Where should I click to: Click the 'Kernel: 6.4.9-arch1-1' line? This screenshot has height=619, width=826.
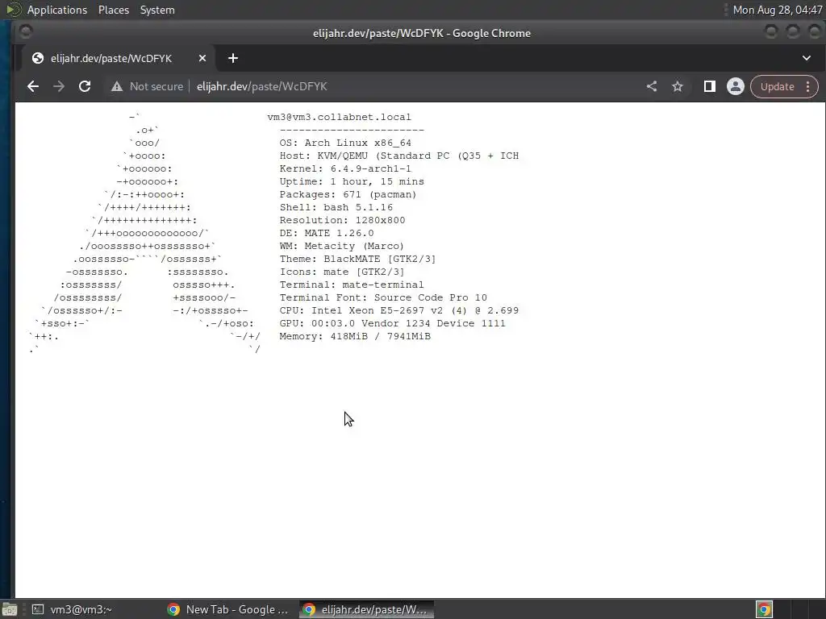[x=345, y=168]
